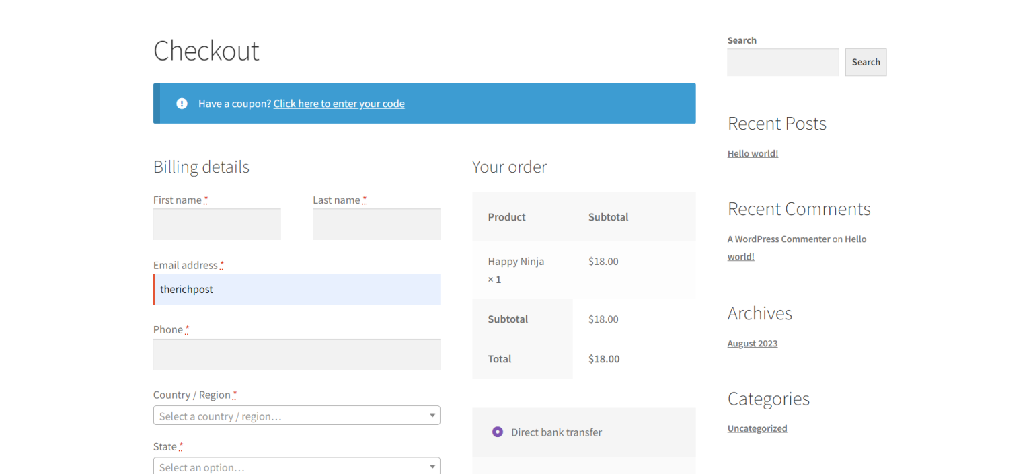Click the bold Total $18.00 amount
This screenshot has width=1033, height=474.
(604, 359)
